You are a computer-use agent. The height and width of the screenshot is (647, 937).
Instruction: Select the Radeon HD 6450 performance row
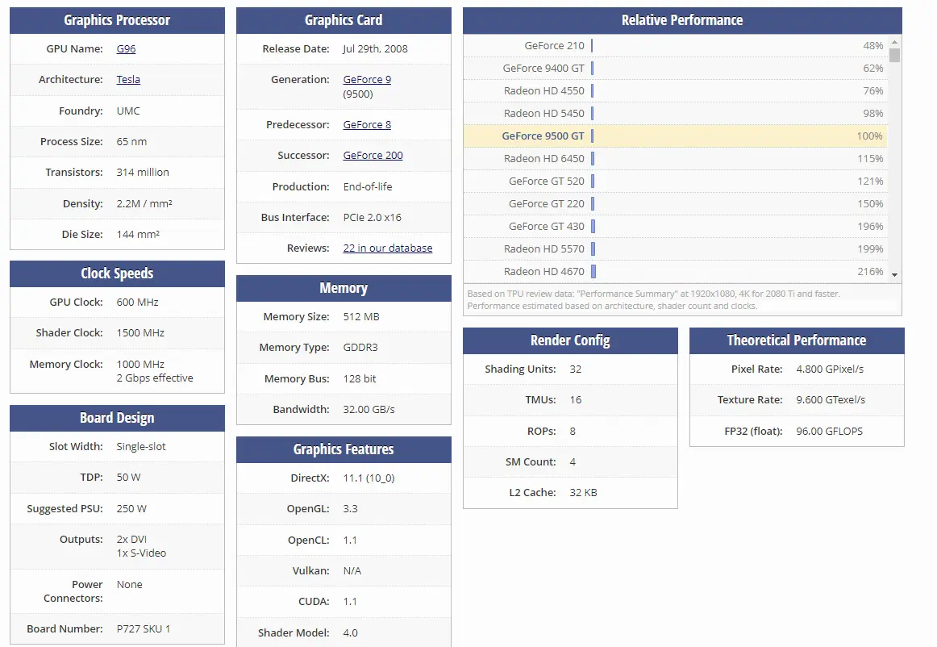[675, 158]
